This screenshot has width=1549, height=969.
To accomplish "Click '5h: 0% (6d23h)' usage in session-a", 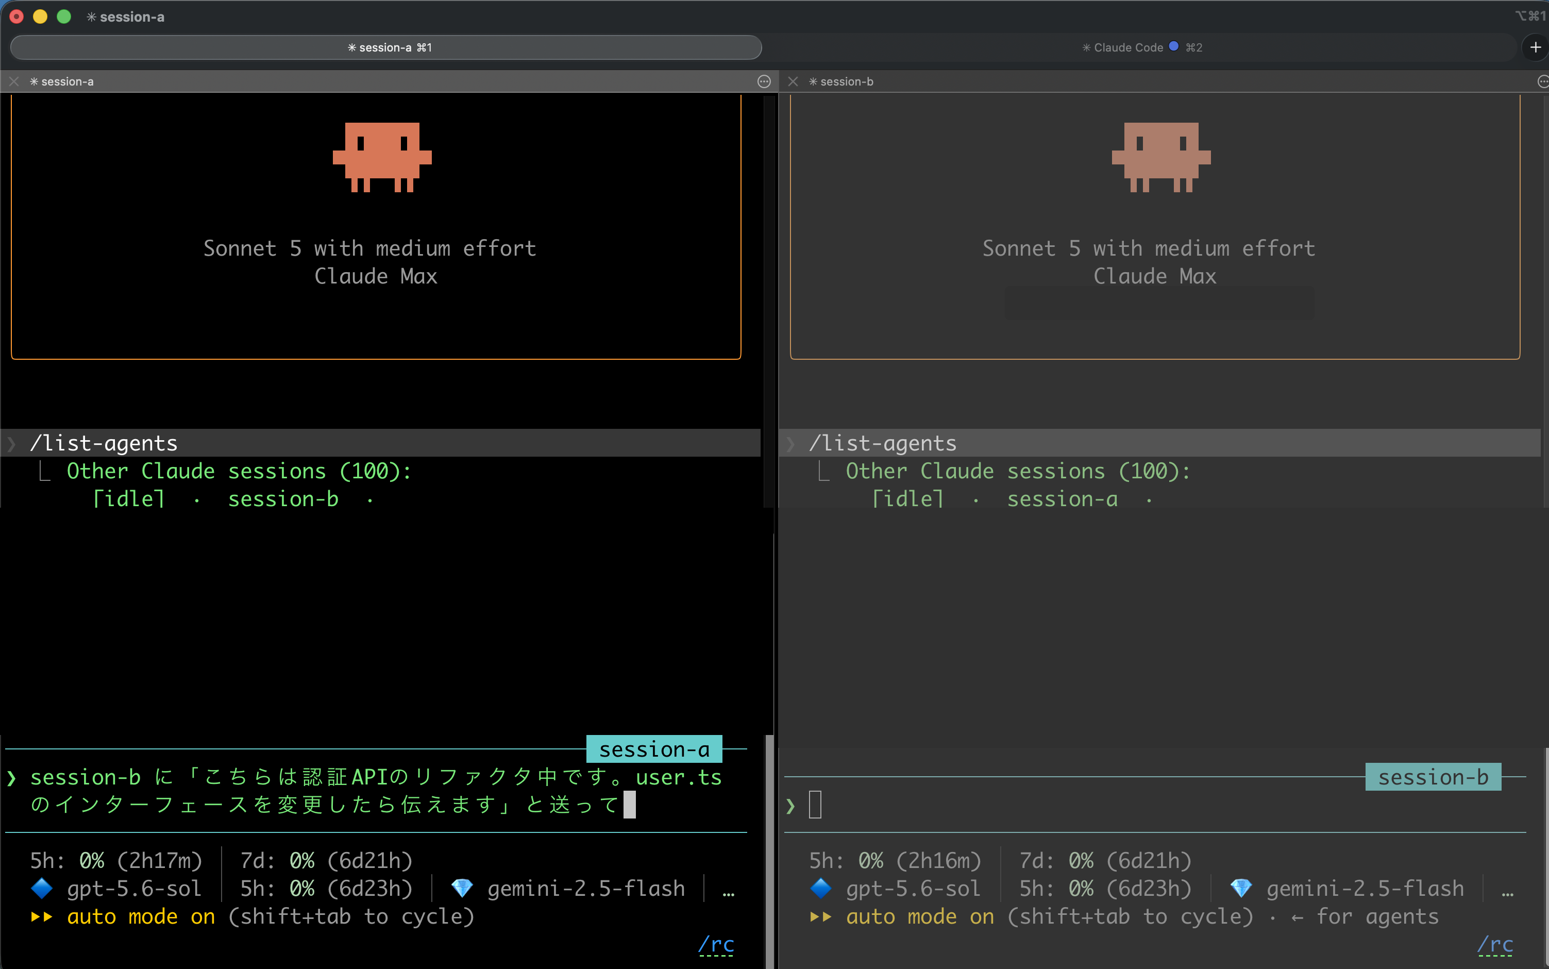I will point(326,889).
